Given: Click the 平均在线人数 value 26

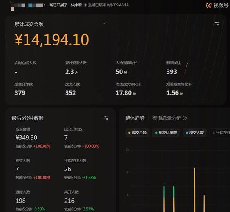Looking at the screenshot, I should coord(68,169).
